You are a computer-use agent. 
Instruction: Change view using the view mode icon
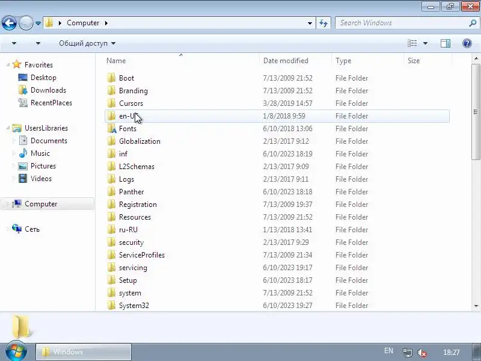412,43
